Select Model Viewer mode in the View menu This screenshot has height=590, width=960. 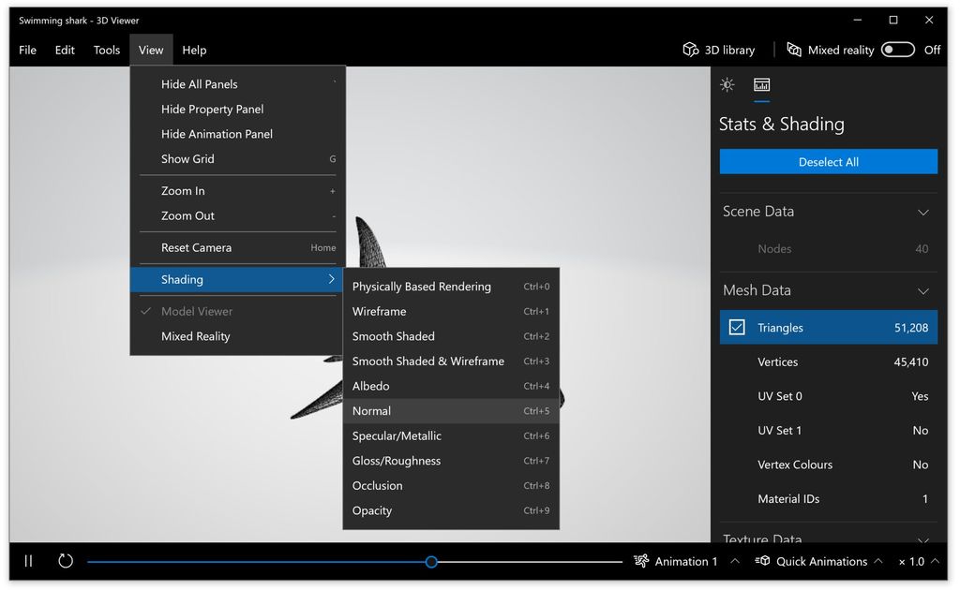pyautogui.click(x=197, y=310)
